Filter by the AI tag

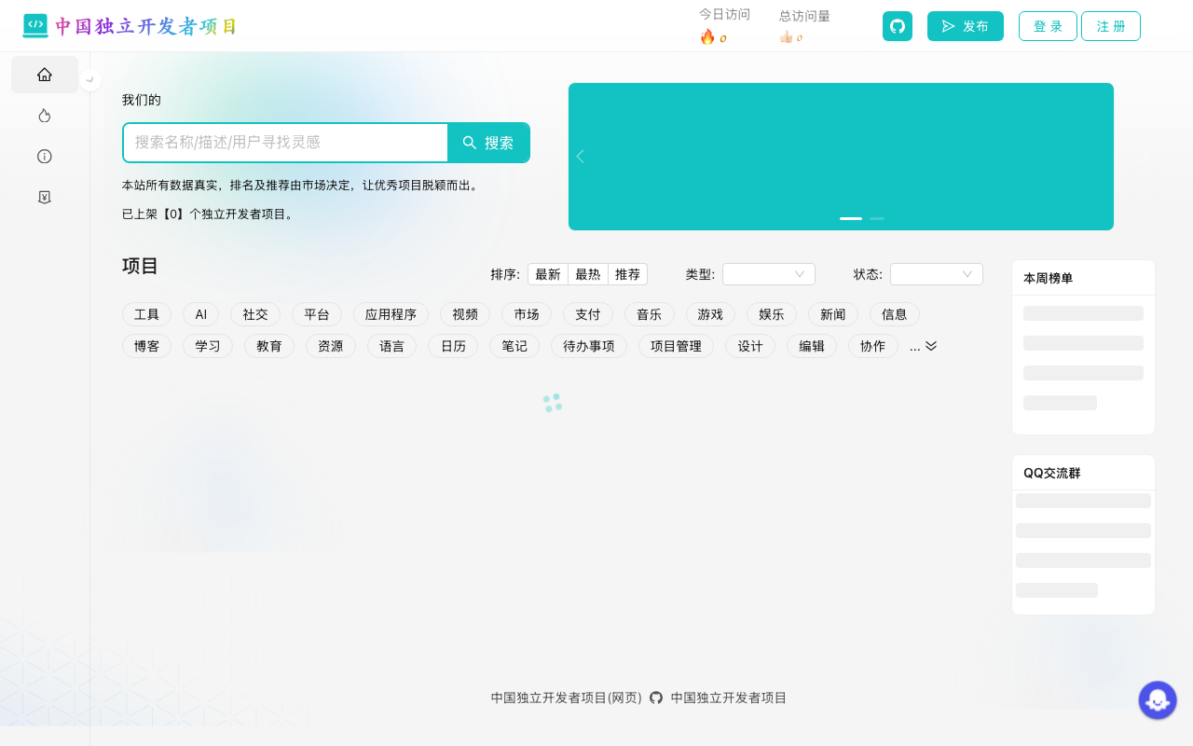201,314
